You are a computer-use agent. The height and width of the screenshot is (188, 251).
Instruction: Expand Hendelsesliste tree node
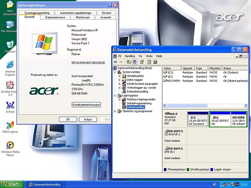point(120,76)
